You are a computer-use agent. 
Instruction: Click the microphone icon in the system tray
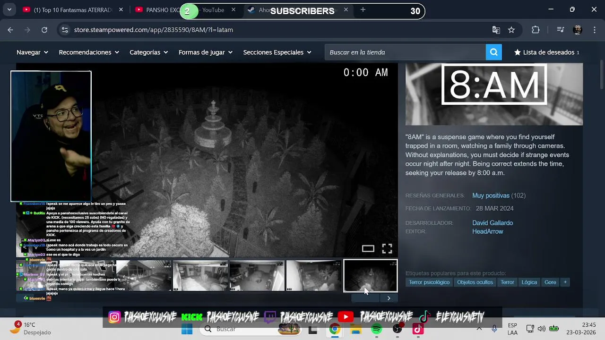[x=494, y=329]
